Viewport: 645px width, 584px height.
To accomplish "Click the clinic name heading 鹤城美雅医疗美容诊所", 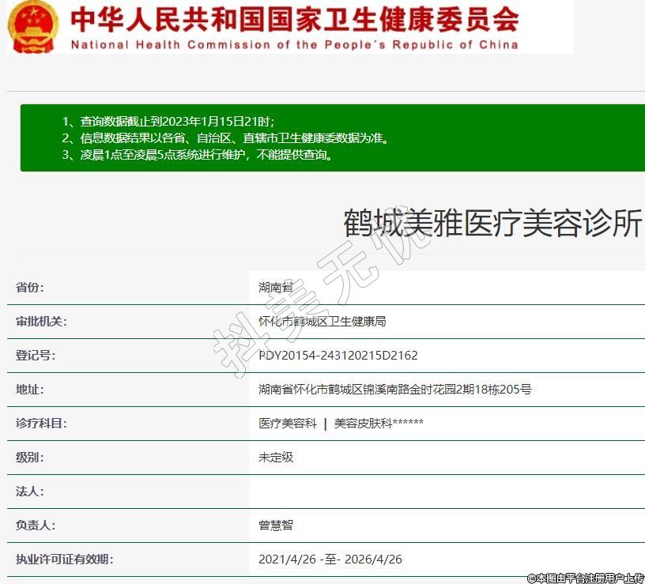I will click(x=492, y=224).
